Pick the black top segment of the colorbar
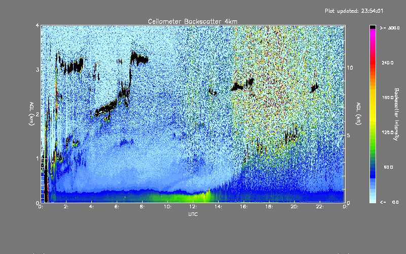Image resolution: width=406 pixels, height=254 pixels. [x=373, y=27]
